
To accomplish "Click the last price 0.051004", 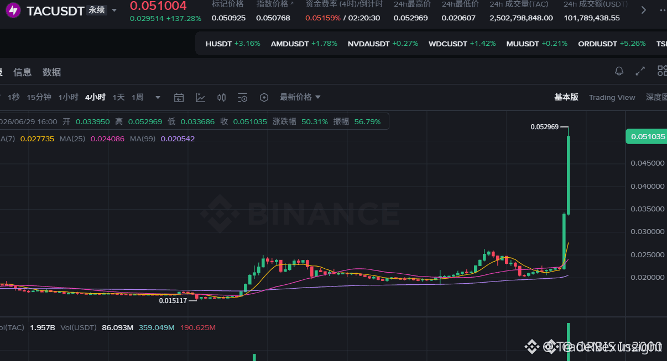I will pyautogui.click(x=158, y=6).
